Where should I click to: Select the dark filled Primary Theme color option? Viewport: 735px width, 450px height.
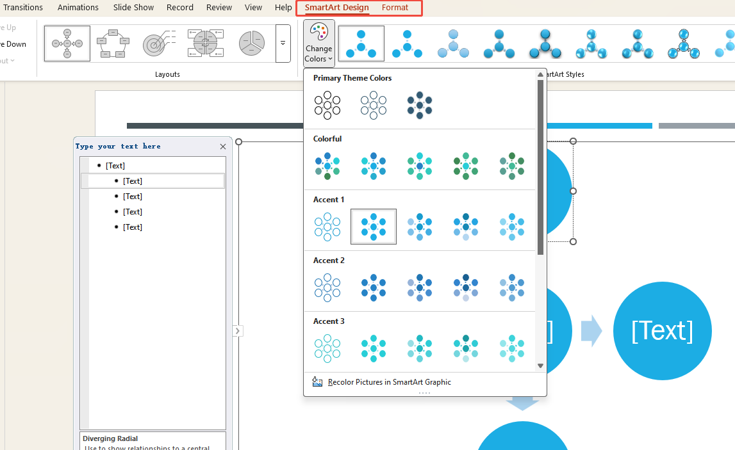[420, 105]
